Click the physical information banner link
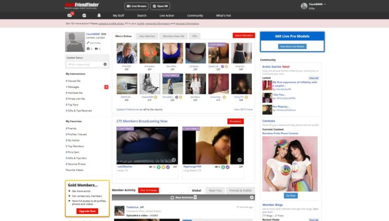This screenshot has height=221, width=389. (187, 24)
